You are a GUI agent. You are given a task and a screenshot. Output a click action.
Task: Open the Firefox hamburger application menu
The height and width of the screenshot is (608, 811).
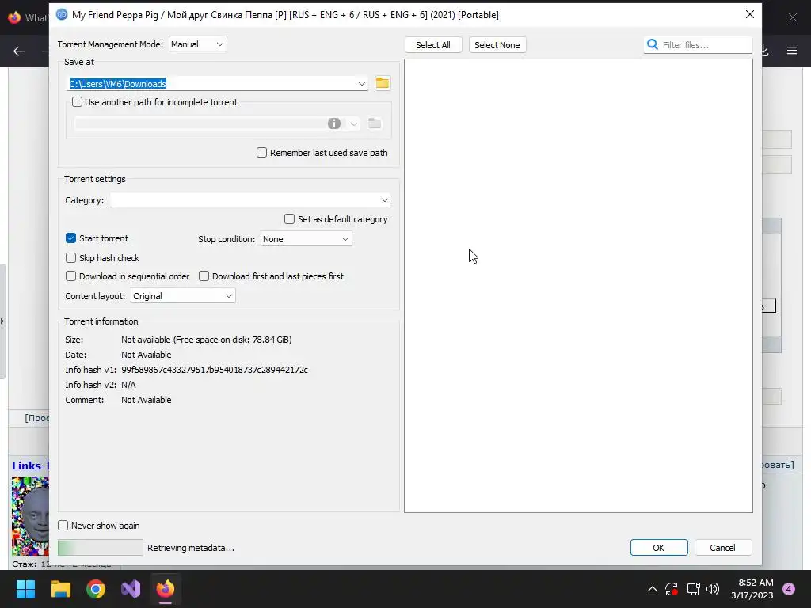tap(792, 51)
